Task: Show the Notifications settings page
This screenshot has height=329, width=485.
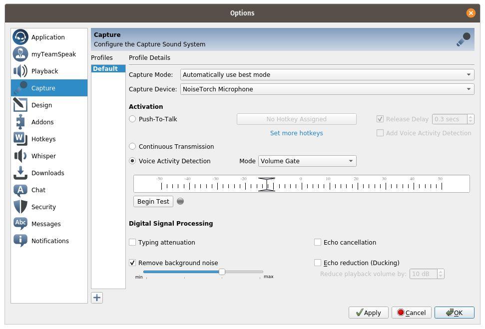Action: click(50, 241)
